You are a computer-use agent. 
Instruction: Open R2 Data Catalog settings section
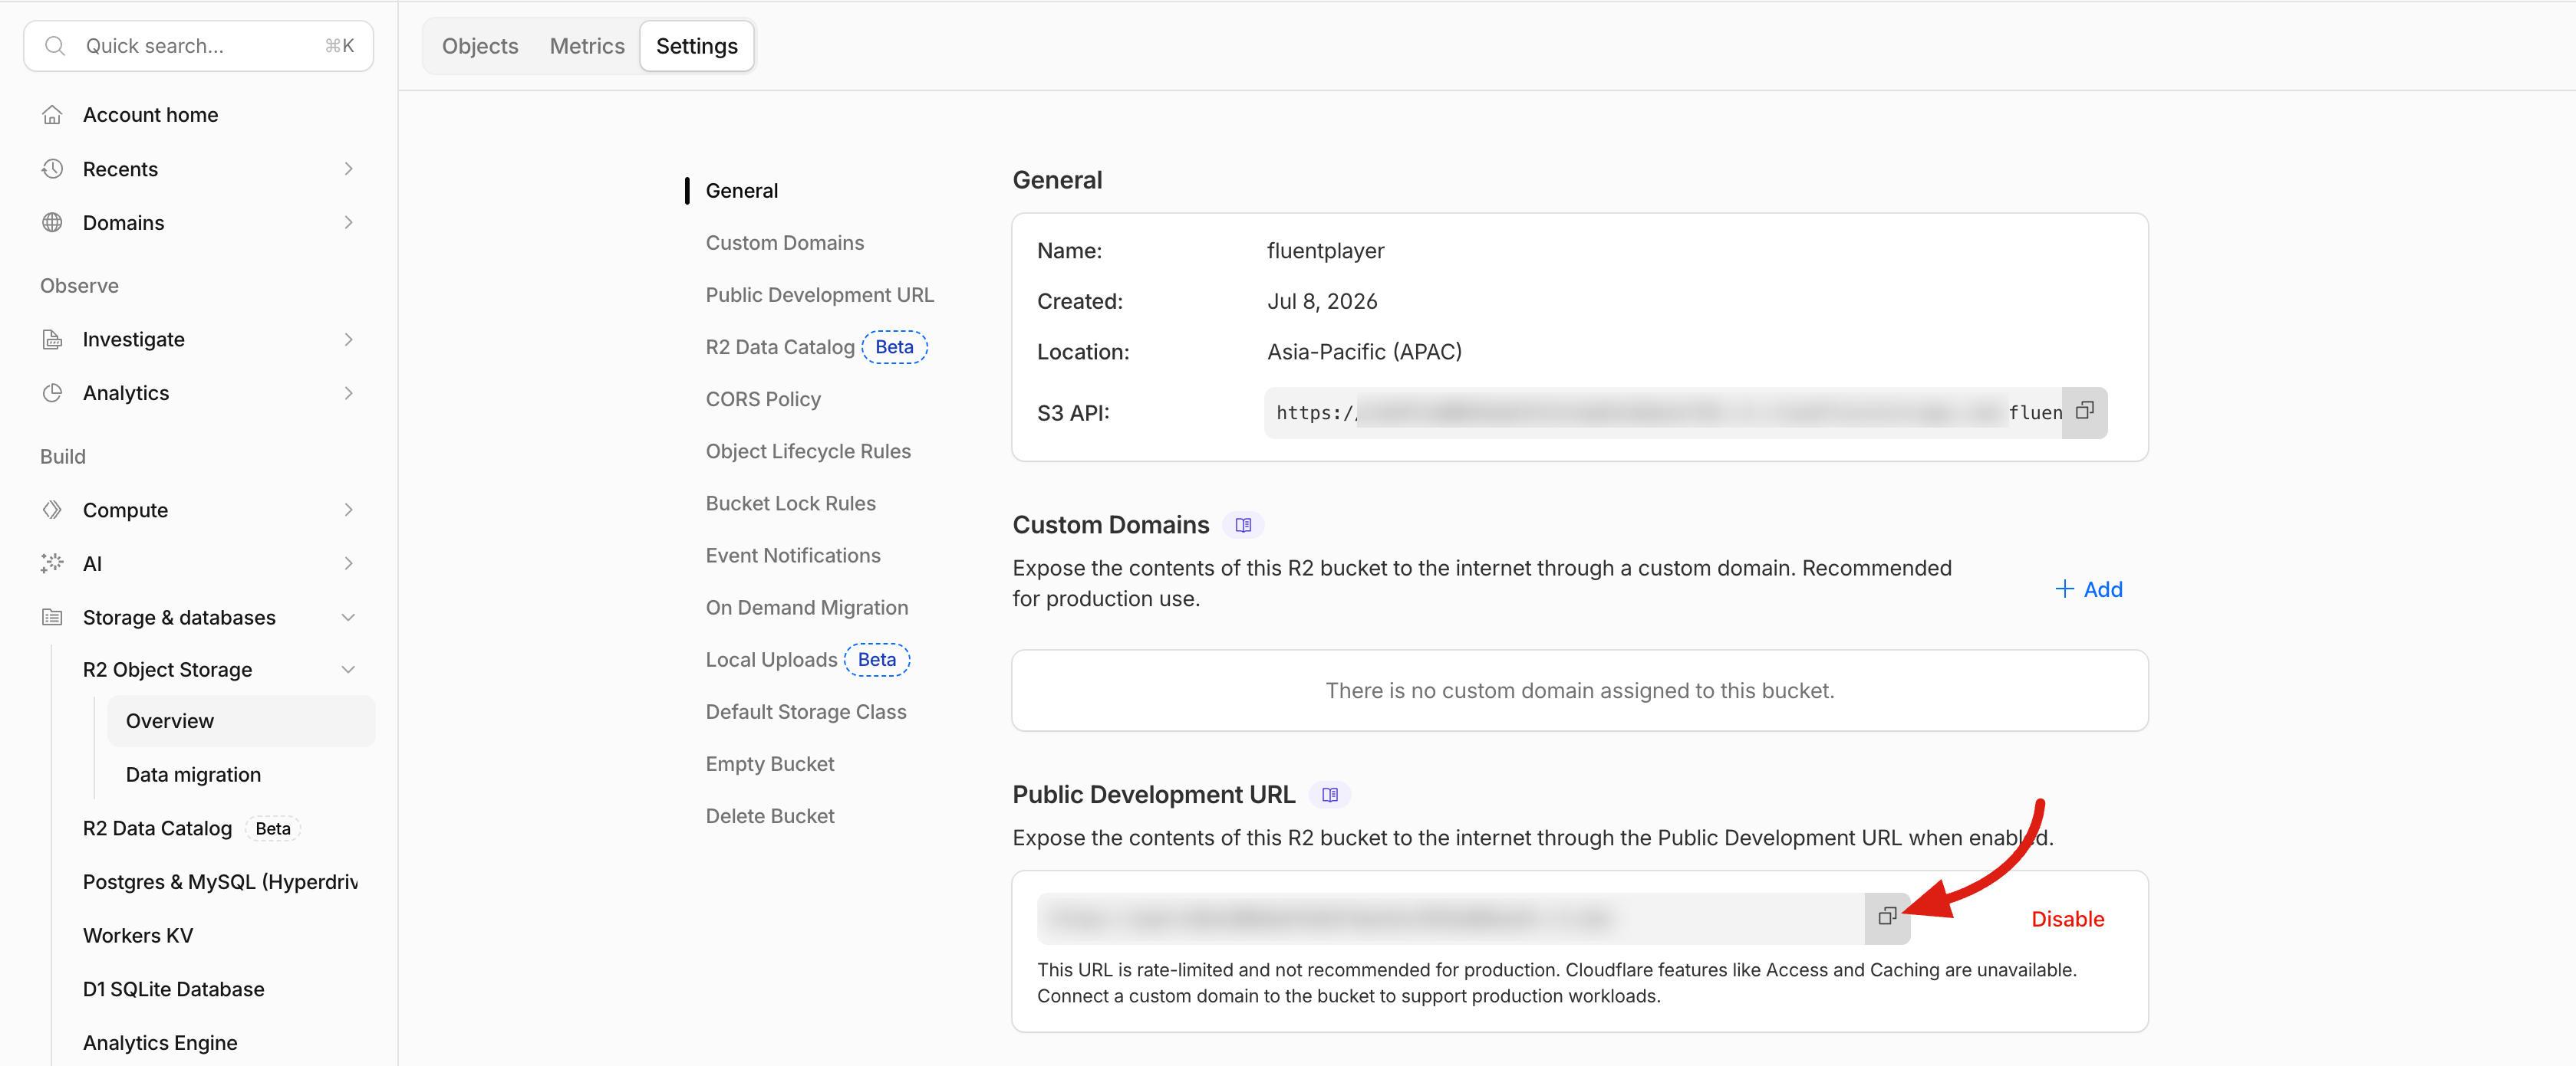[780, 346]
